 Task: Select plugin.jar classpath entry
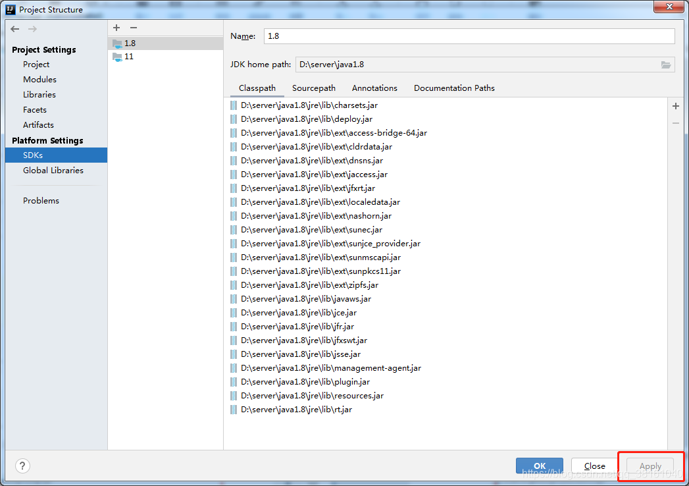[300, 382]
